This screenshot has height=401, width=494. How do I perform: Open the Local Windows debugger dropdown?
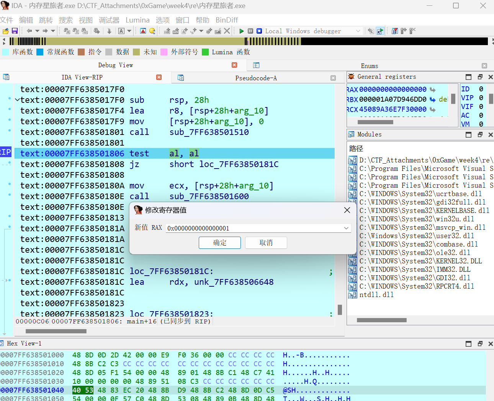point(358,31)
